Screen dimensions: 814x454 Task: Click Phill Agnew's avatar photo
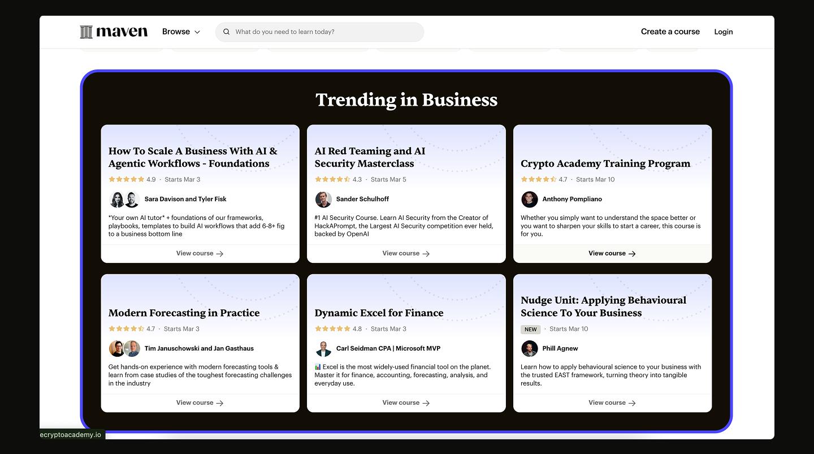(530, 348)
